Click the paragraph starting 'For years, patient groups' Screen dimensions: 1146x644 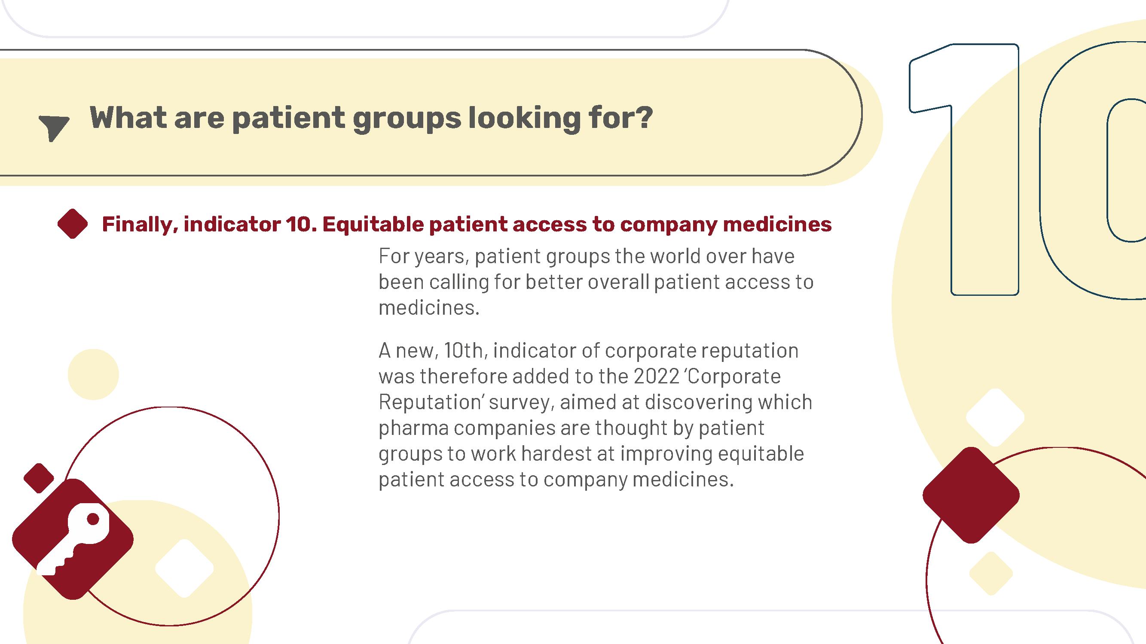coord(596,282)
